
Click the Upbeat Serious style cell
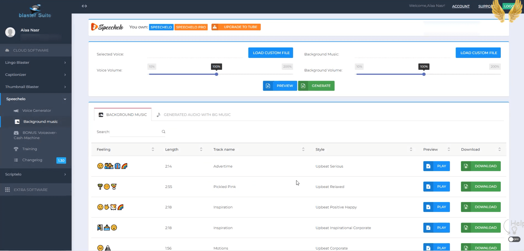coord(329,166)
